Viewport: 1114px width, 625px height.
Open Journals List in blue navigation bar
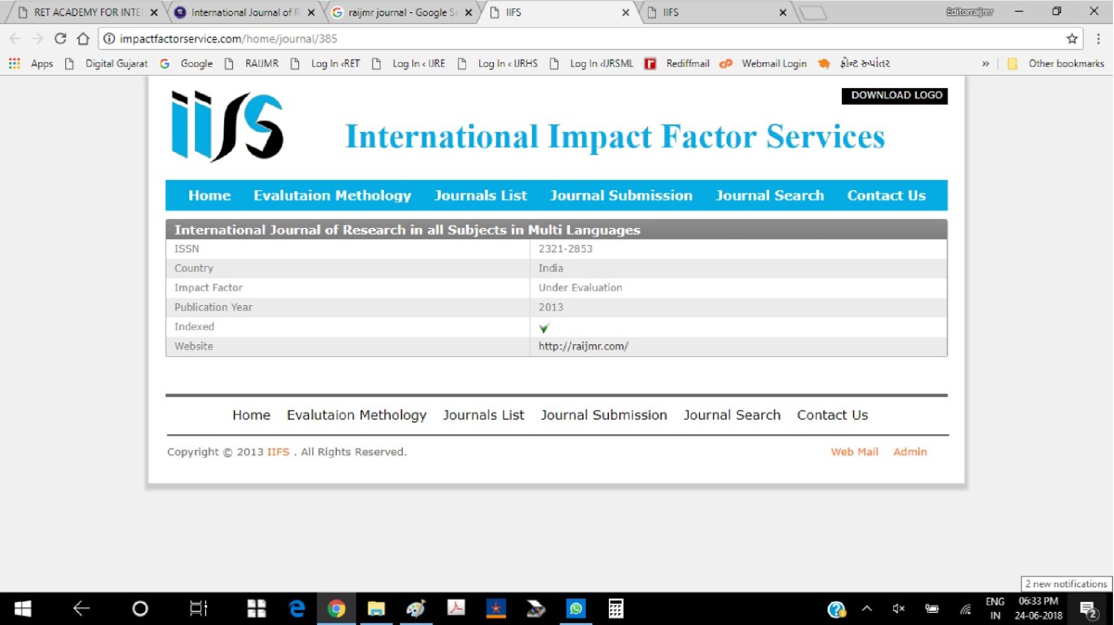click(480, 196)
